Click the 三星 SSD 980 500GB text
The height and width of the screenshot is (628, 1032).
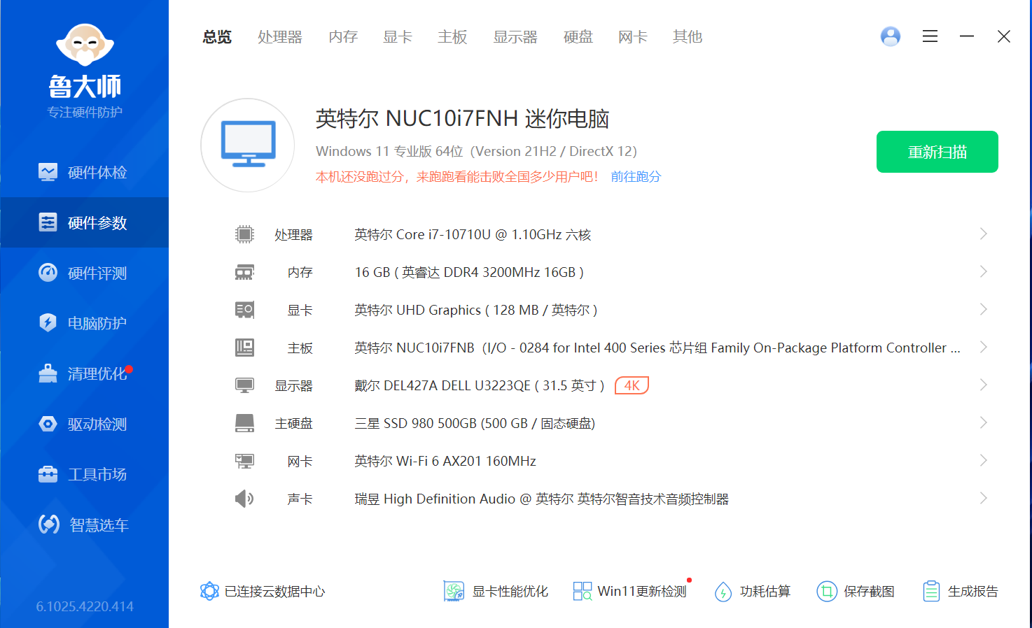475,424
